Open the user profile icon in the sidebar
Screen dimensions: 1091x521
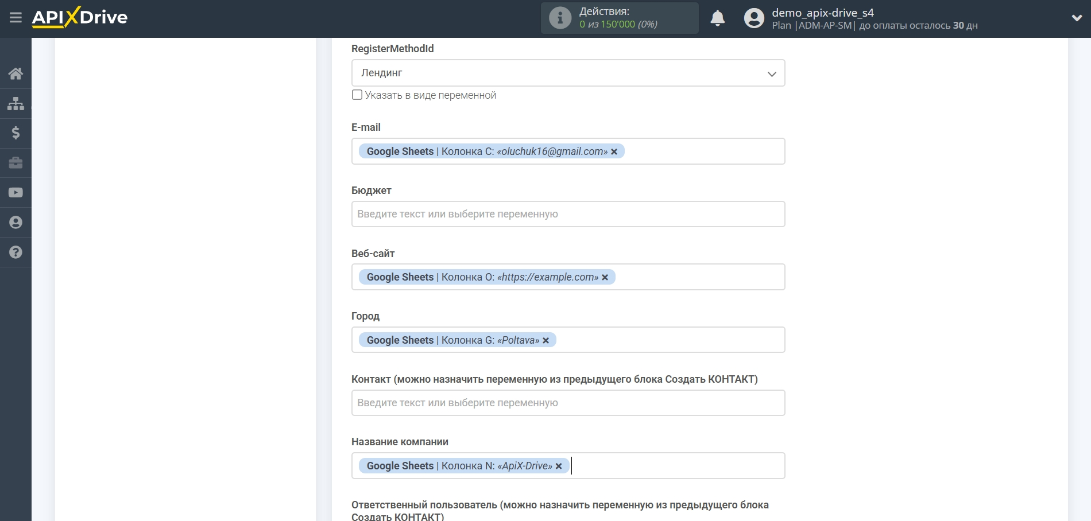point(16,223)
